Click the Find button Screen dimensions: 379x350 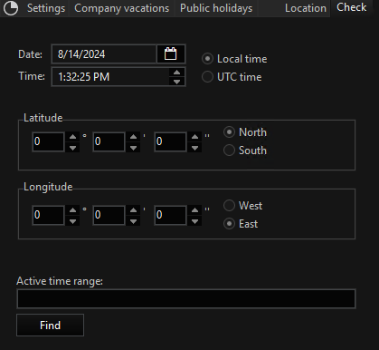(x=50, y=326)
